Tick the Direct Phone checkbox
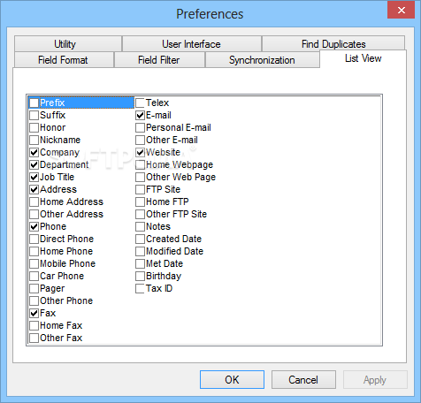Screen dimensions: 421x403 pos(34,239)
